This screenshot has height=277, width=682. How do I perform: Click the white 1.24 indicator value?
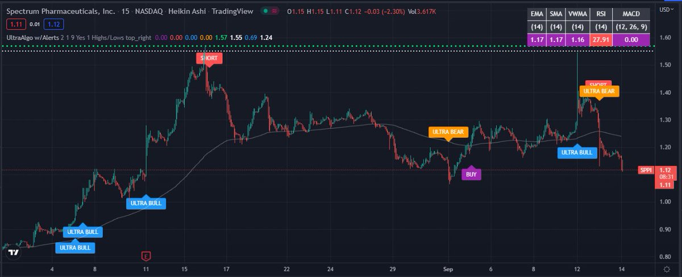click(266, 37)
